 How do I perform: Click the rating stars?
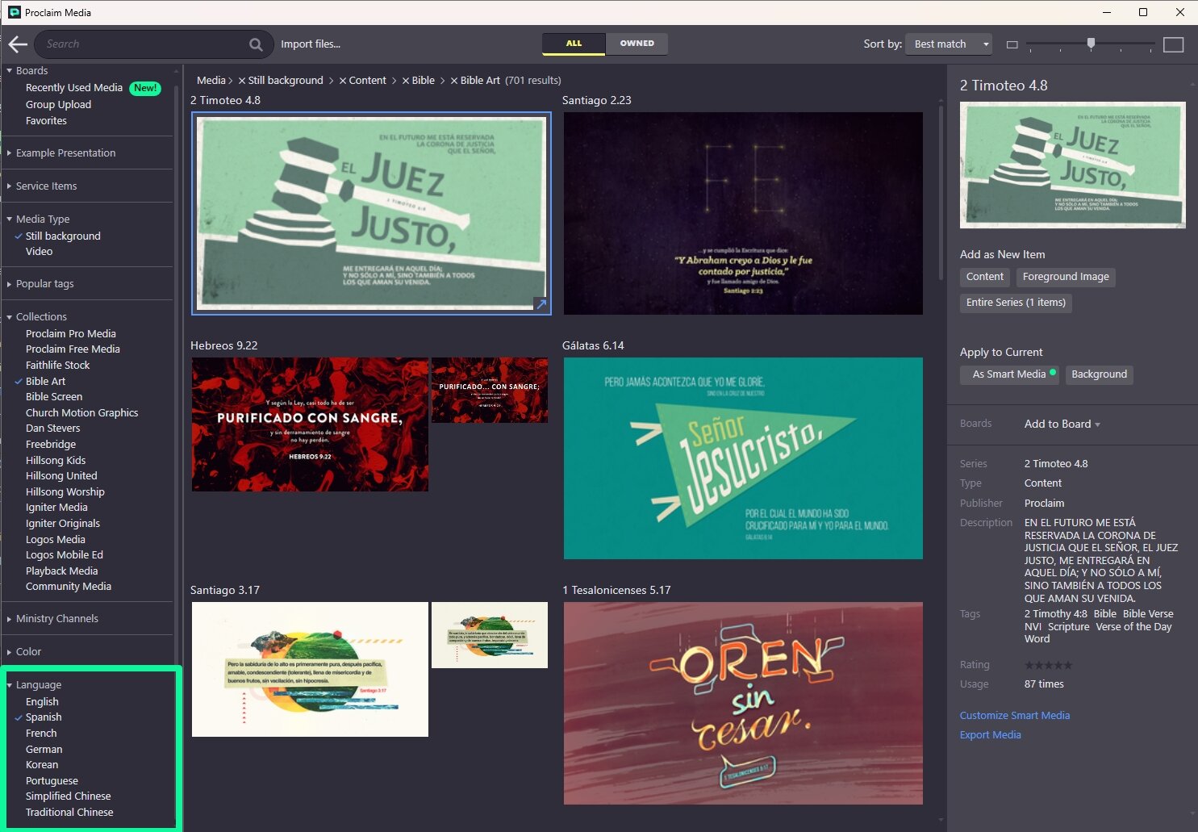1048,666
